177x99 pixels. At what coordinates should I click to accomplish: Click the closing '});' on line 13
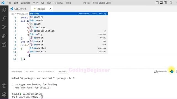coord(23,59)
